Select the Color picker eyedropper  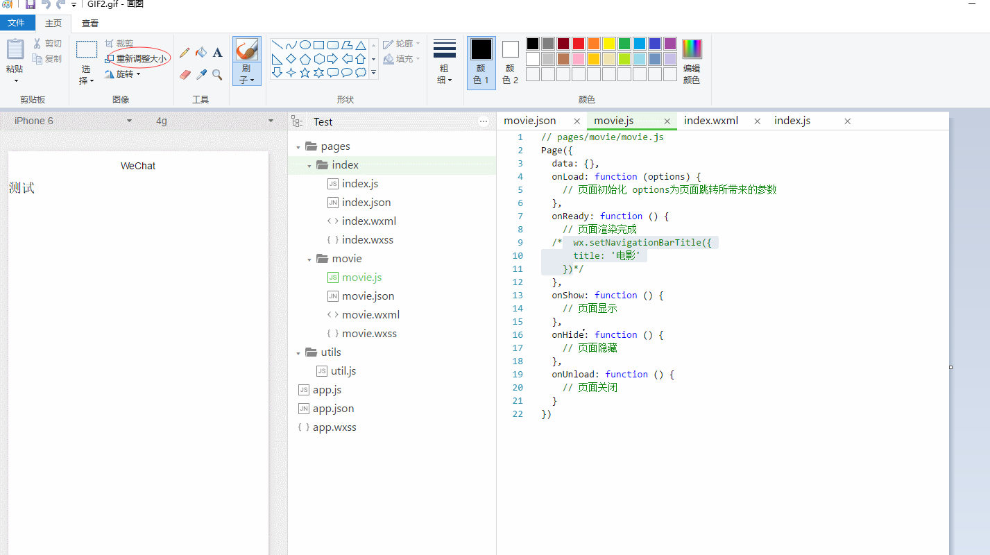tap(201, 74)
